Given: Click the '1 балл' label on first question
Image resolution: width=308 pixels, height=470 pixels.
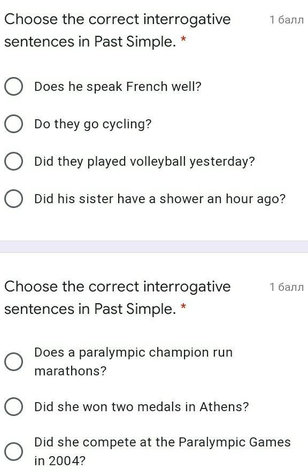Looking at the screenshot, I should click(287, 20).
